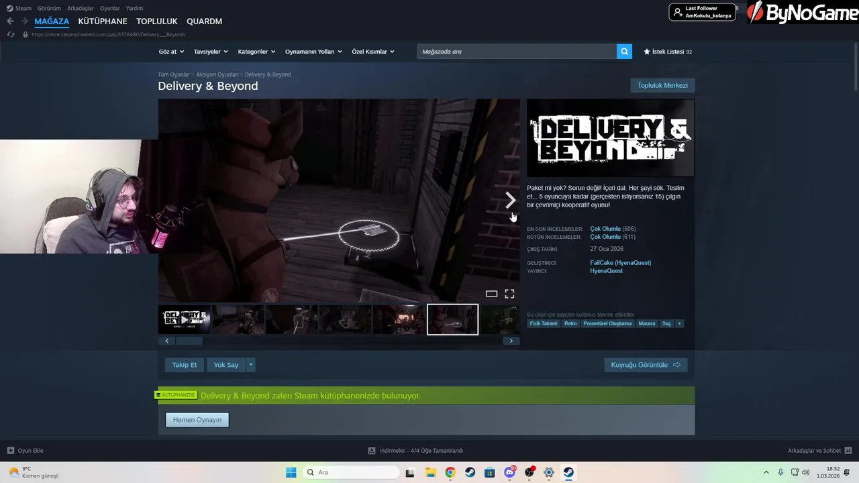Open the weather widget Kısmen güneşli
The height and width of the screenshot is (483, 859).
click(x=34, y=472)
